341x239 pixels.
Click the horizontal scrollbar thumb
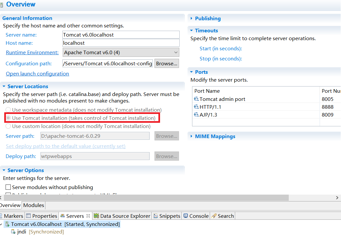pyautogui.click(x=146, y=198)
